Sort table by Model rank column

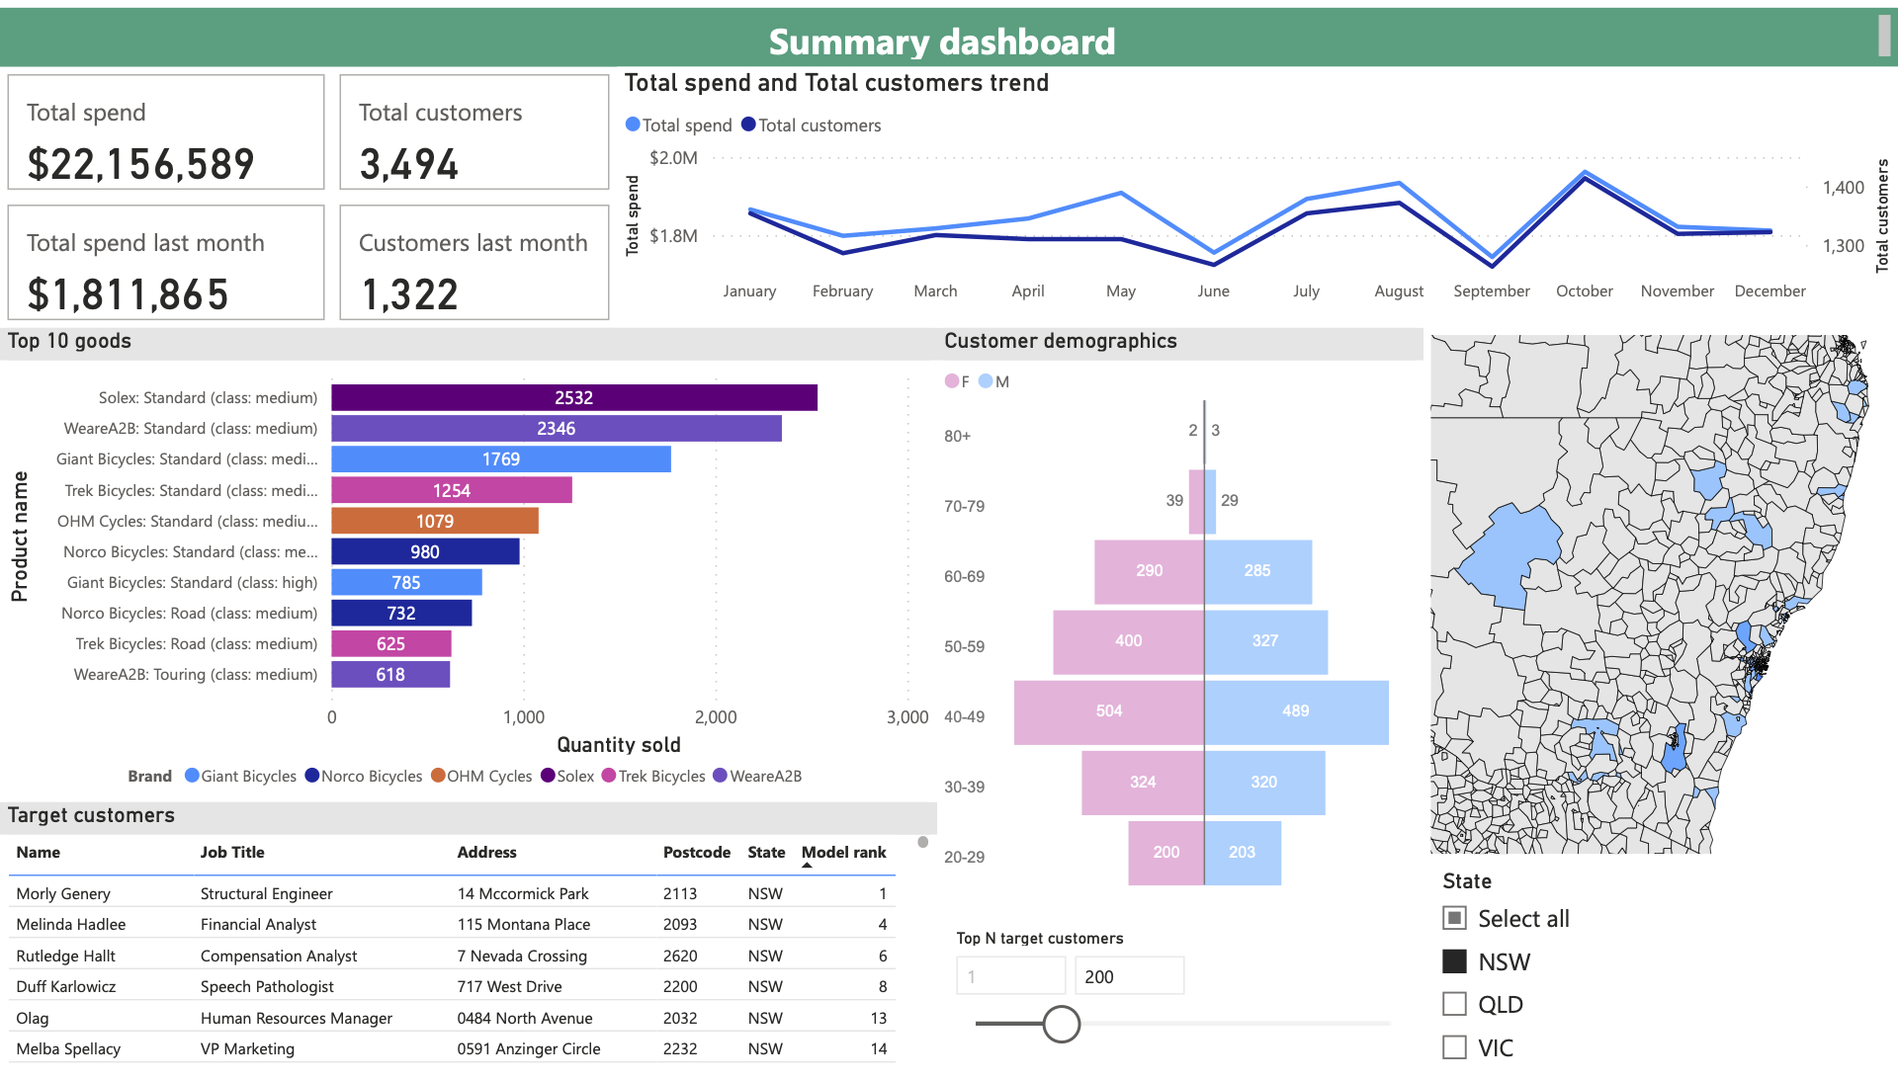point(843,853)
